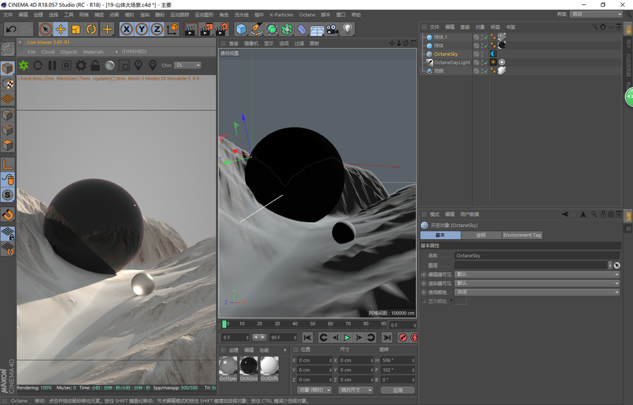Image resolution: width=633 pixels, height=405 pixels.
Task: Toggle the Z axis lock
Action: click(157, 29)
